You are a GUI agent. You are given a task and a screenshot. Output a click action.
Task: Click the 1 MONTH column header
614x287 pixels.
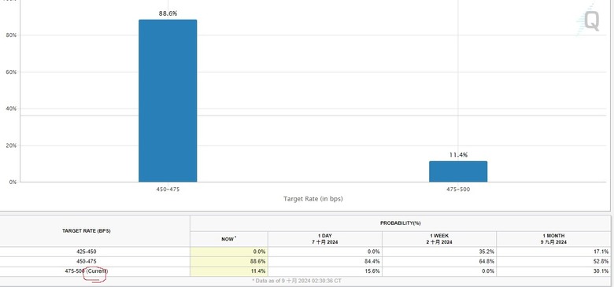(553, 239)
